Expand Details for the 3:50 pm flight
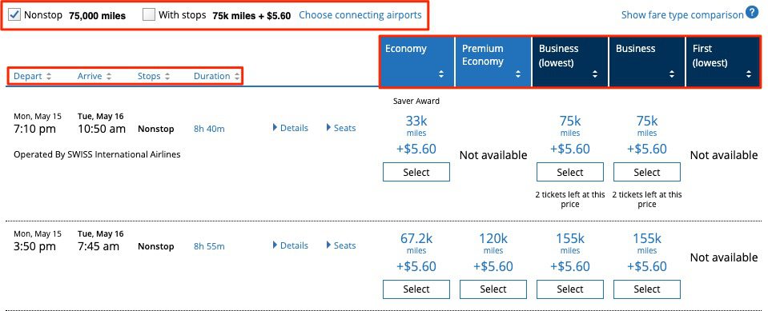The height and width of the screenshot is (311, 768). click(x=291, y=245)
